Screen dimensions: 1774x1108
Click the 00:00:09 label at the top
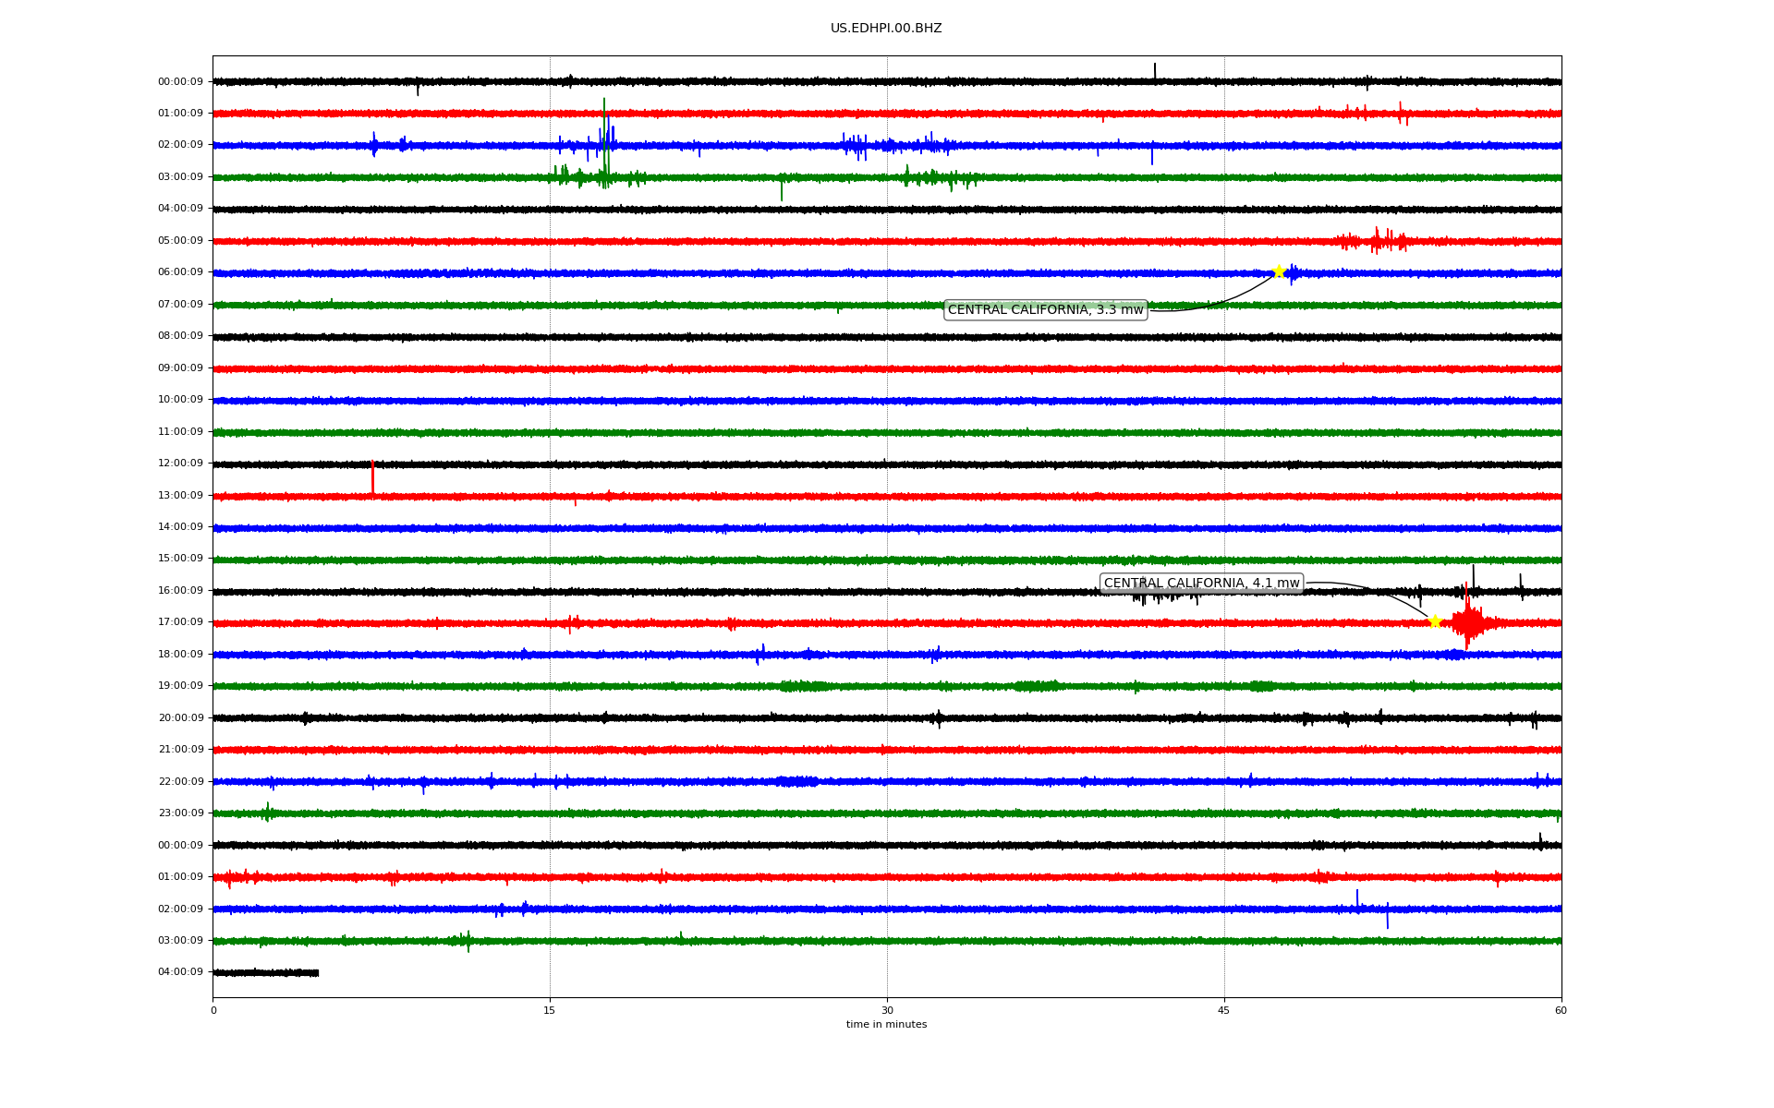[x=180, y=81]
